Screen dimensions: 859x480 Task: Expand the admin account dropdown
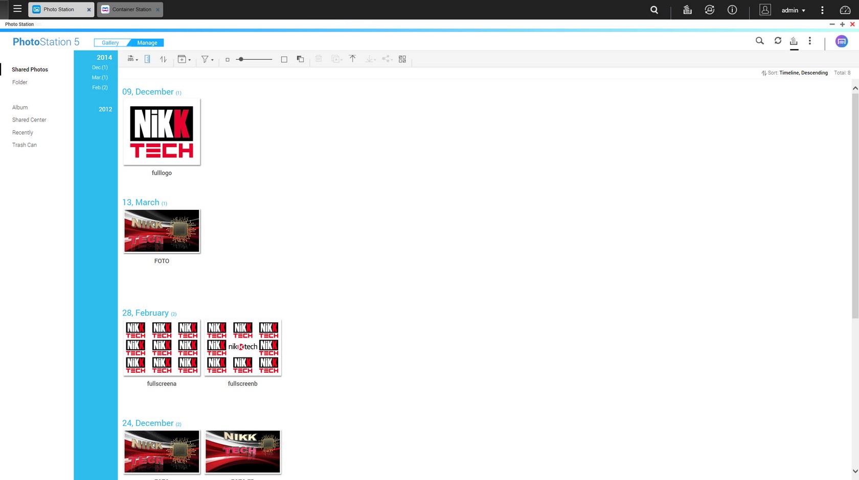(793, 10)
